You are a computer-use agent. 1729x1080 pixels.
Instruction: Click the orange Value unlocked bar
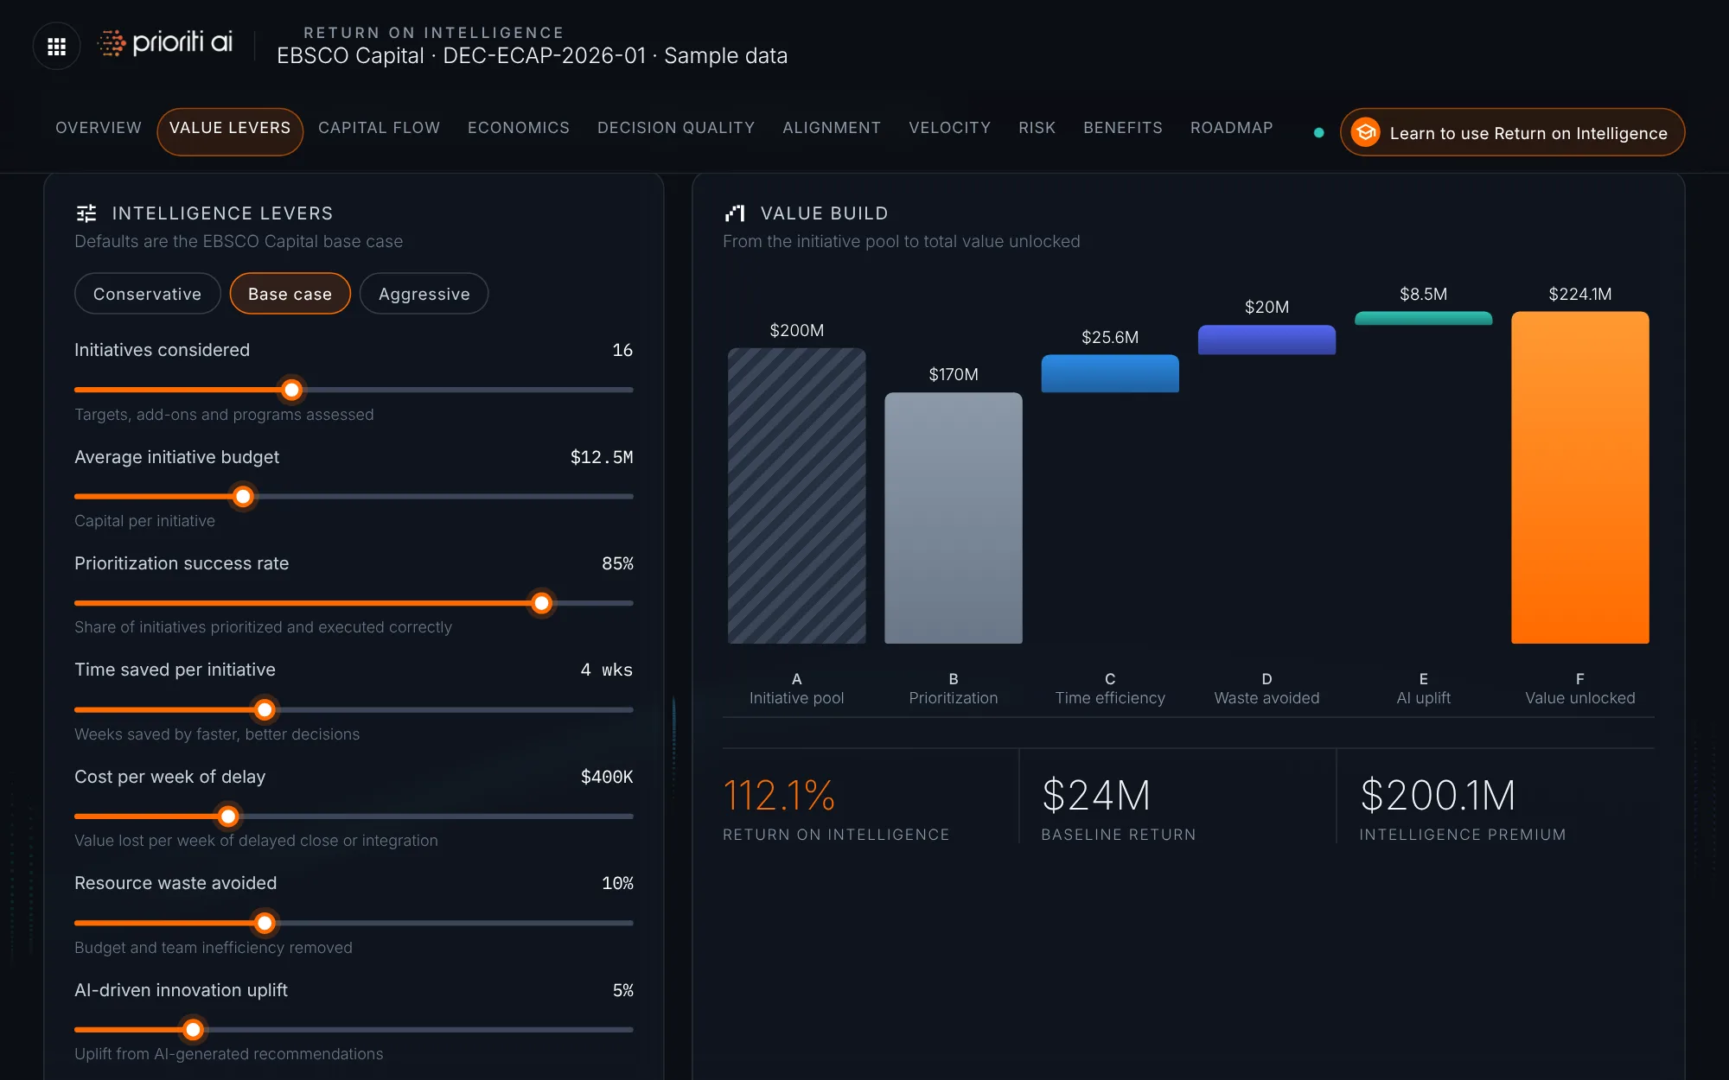[1580, 478]
